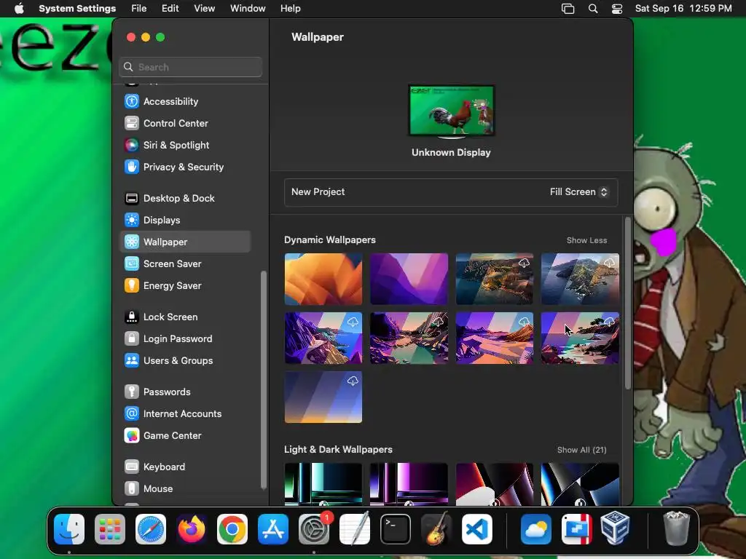Launch VirtualBox from the Dock
746x559 pixels.
pyautogui.click(x=615, y=529)
